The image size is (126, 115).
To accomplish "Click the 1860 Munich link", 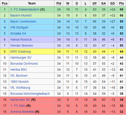I will pos(19,82).
